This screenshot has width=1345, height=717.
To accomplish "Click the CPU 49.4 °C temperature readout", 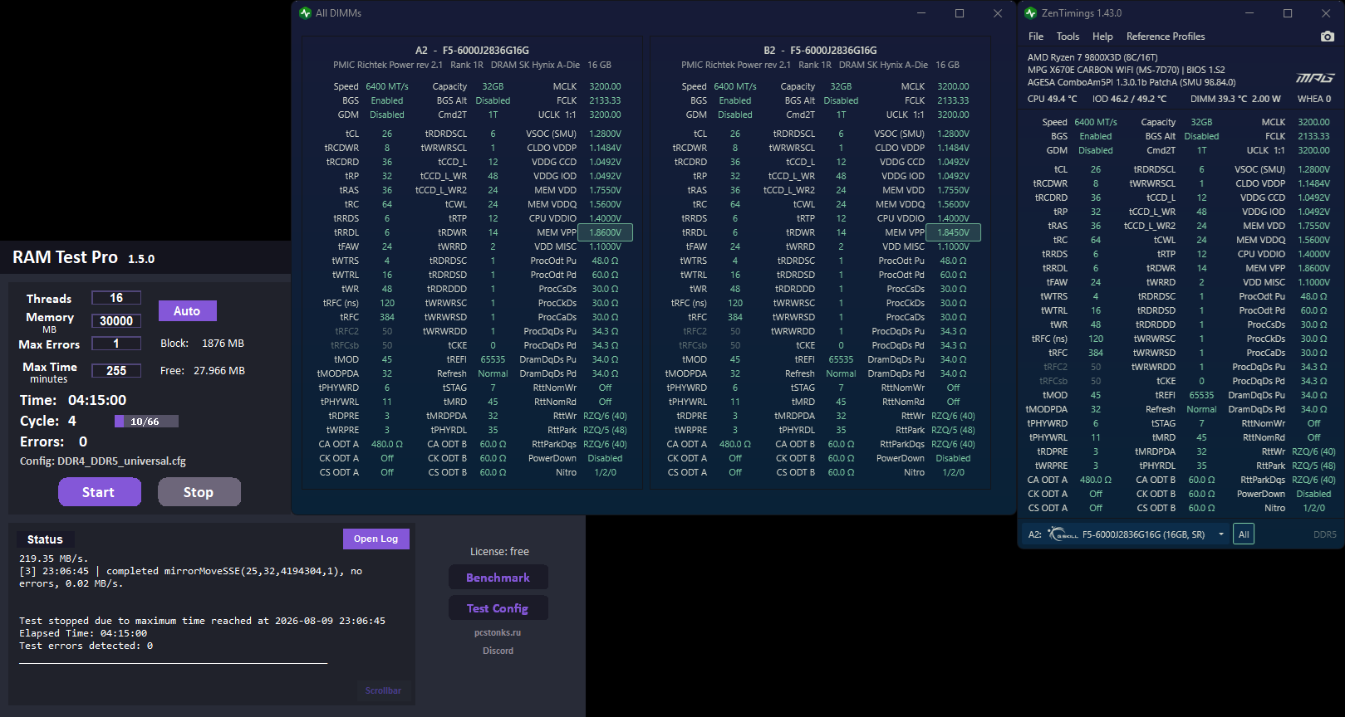I will coord(1052,99).
